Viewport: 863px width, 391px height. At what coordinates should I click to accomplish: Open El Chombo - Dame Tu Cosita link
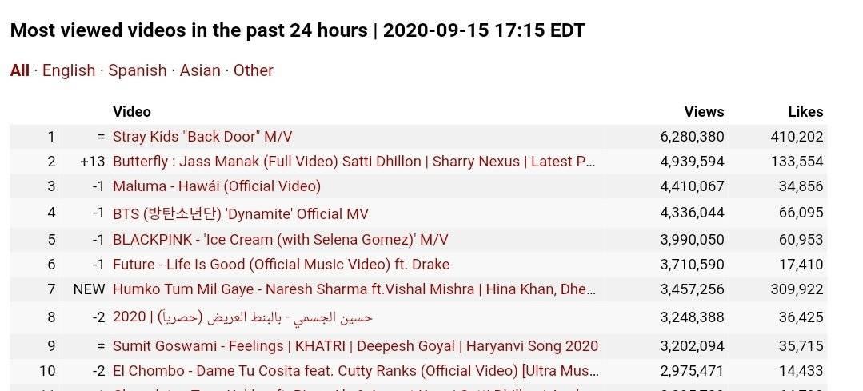356,371
